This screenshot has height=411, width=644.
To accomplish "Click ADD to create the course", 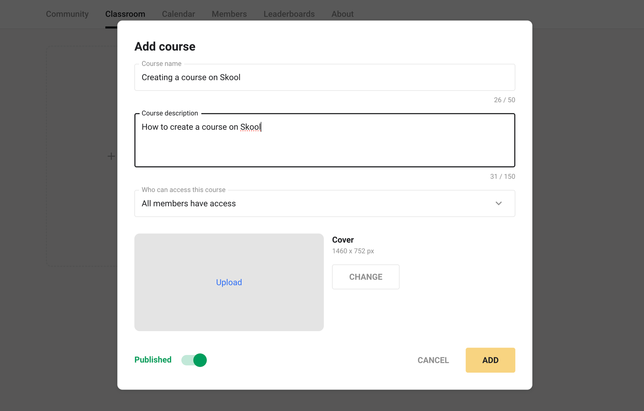I will [490, 360].
